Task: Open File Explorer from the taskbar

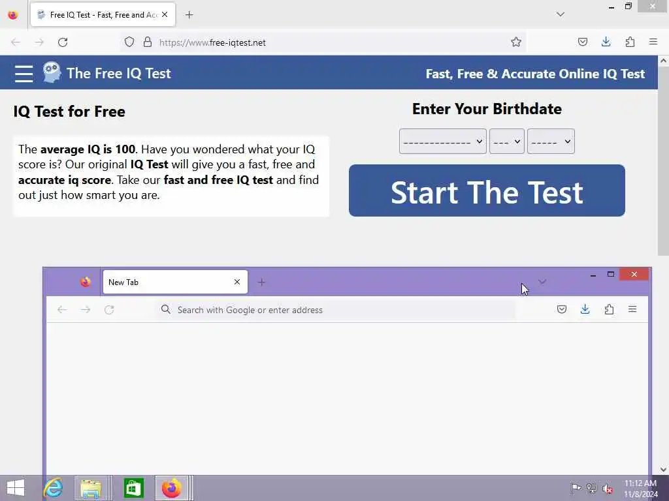Action: click(91, 488)
